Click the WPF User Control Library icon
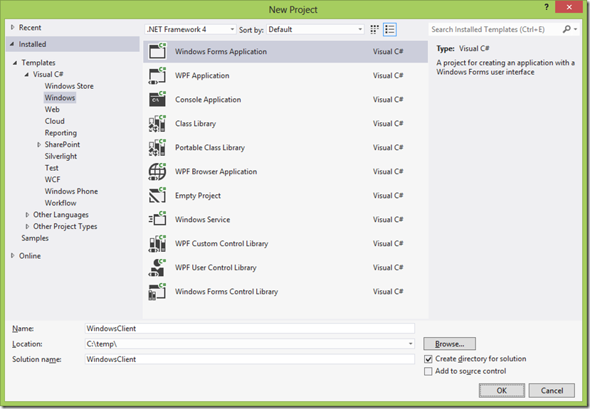The width and height of the screenshot is (590, 409). [x=157, y=267]
